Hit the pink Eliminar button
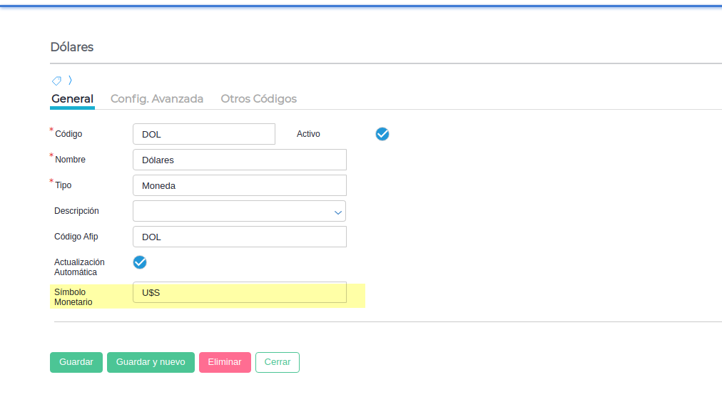 pos(225,362)
